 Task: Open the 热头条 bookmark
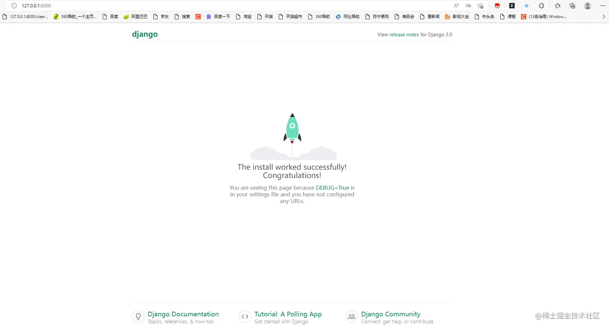pos(484,17)
